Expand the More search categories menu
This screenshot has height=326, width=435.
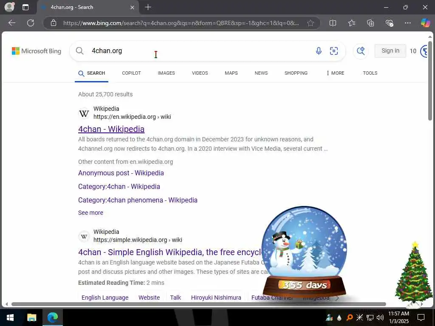tap(335, 73)
